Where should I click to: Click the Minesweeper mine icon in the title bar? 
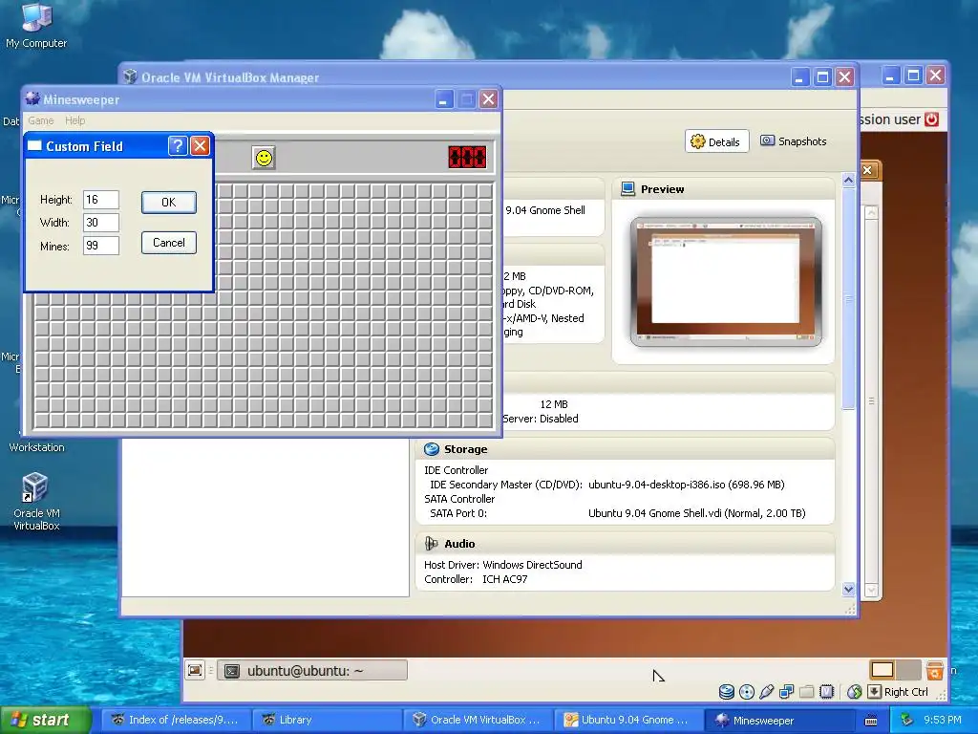click(33, 99)
